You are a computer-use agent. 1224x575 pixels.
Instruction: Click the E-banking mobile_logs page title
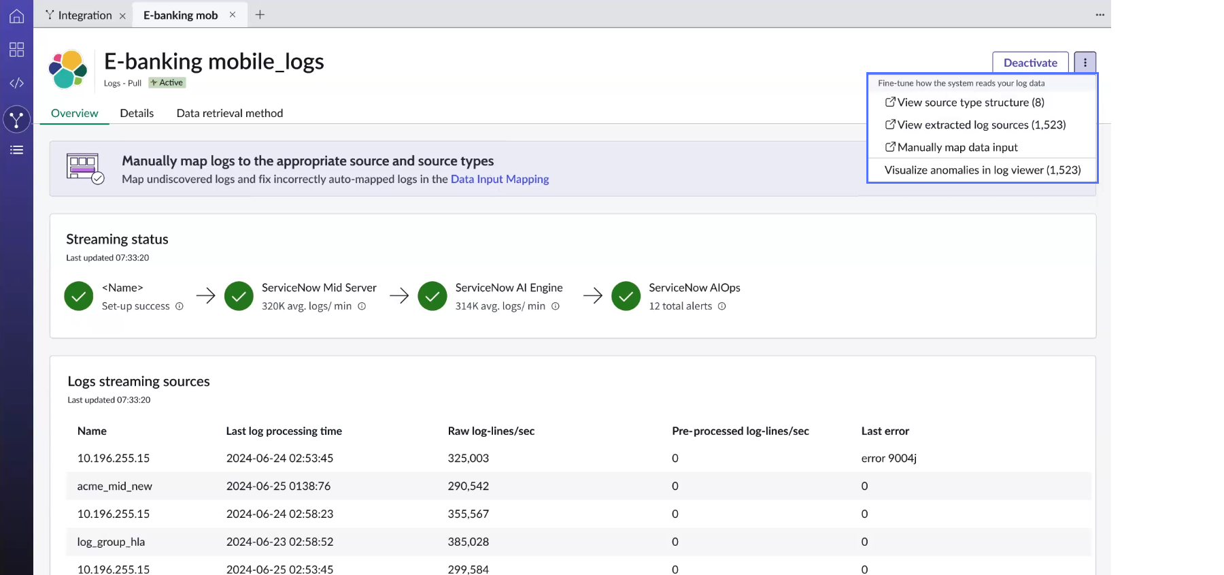pyautogui.click(x=214, y=61)
